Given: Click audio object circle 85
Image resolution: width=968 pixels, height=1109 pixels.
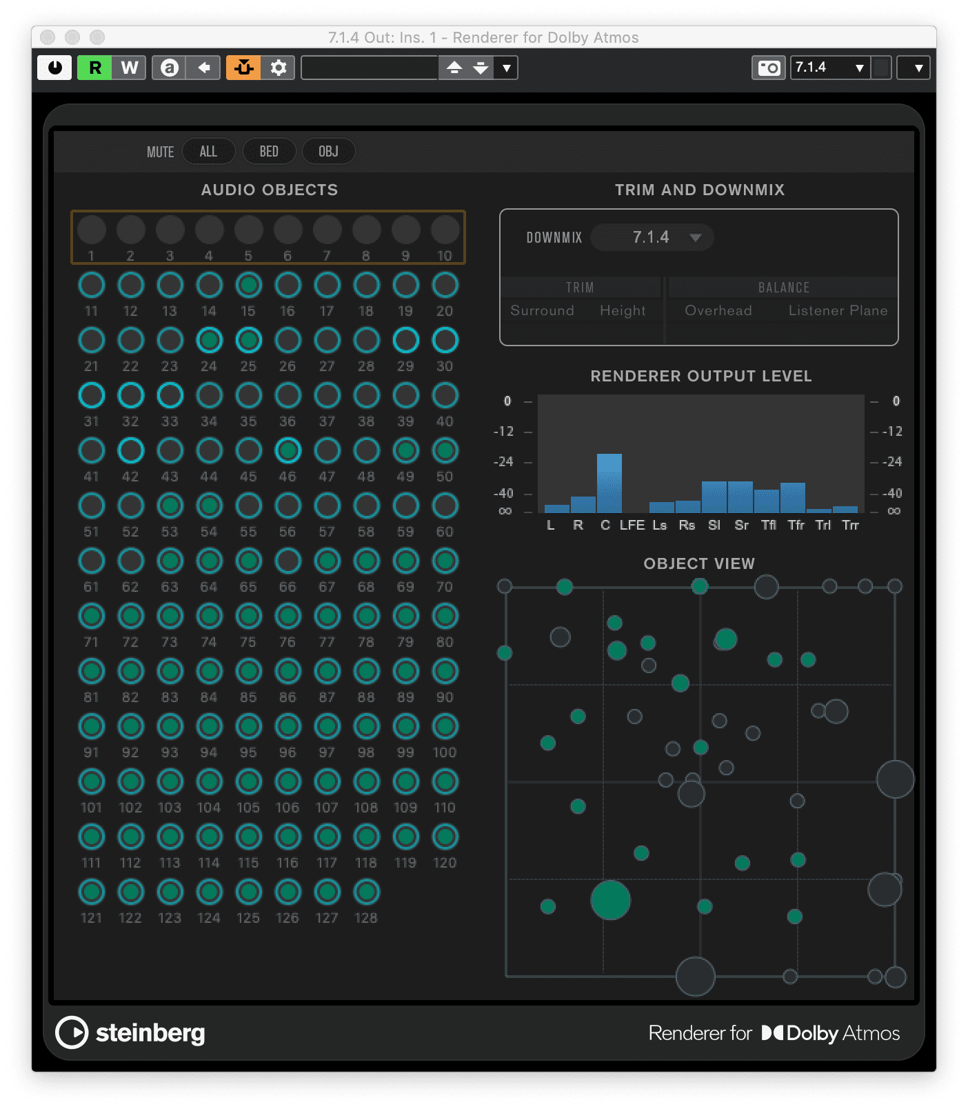Looking at the screenshot, I should [x=248, y=671].
